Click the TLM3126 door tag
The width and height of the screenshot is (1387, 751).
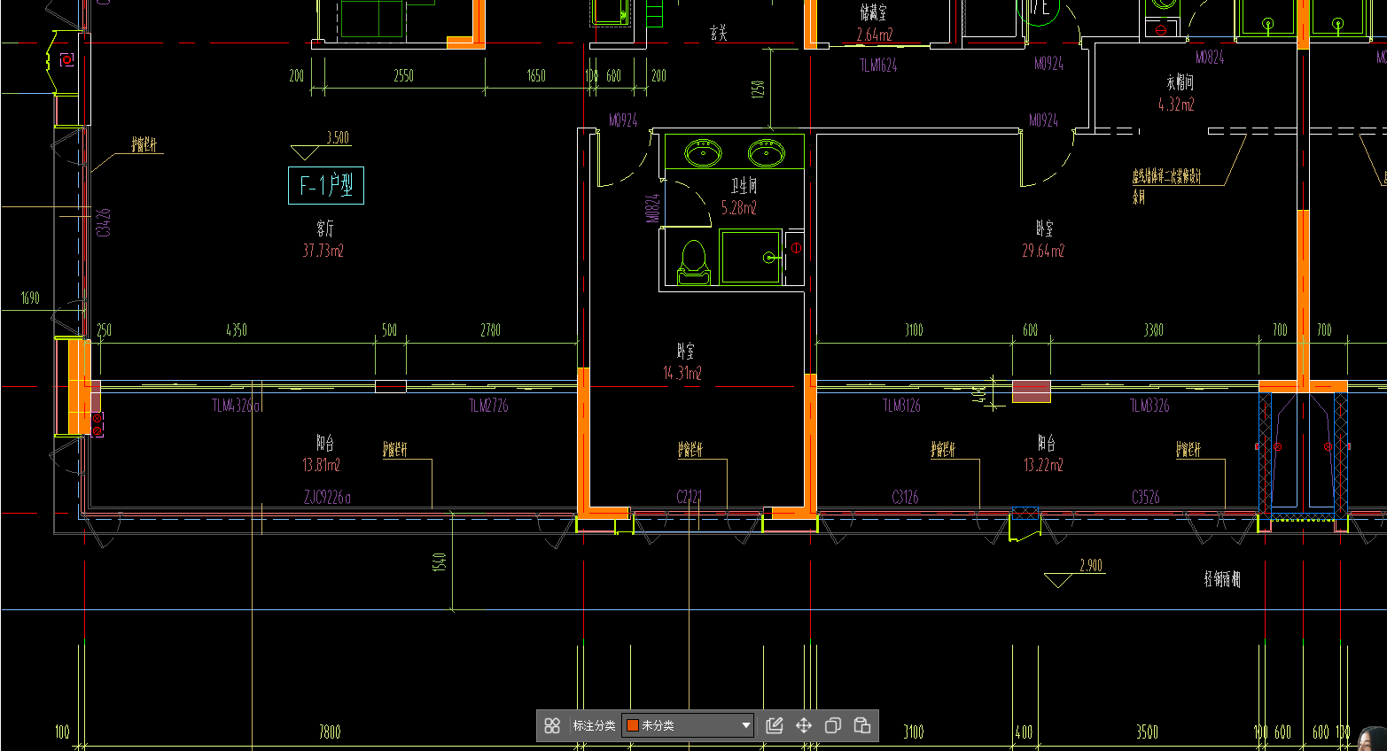pyautogui.click(x=901, y=406)
